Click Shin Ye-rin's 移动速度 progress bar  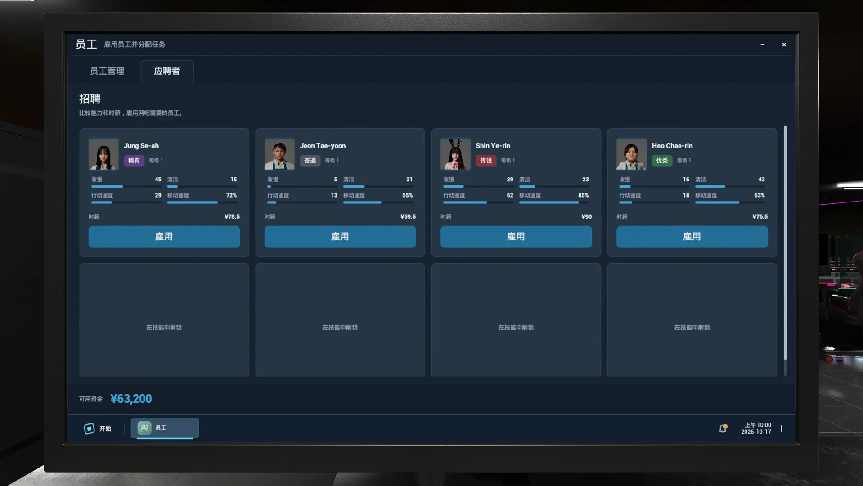pyautogui.click(x=554, y=202)
